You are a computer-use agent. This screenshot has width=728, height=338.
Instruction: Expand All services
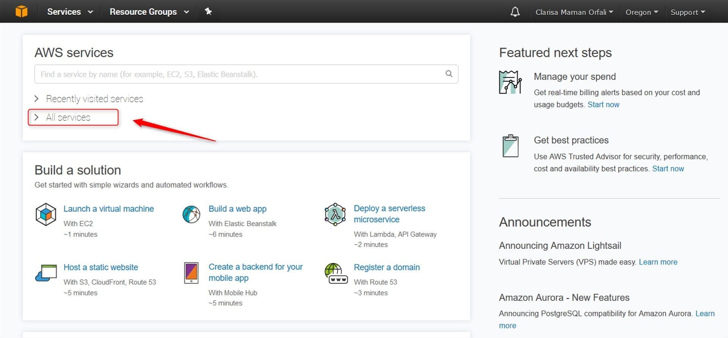(63, 117)
